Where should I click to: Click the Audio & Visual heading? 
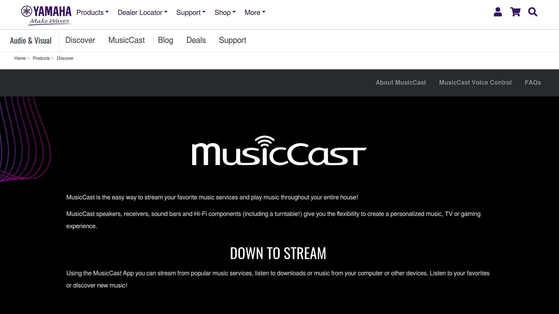point(31,41)
